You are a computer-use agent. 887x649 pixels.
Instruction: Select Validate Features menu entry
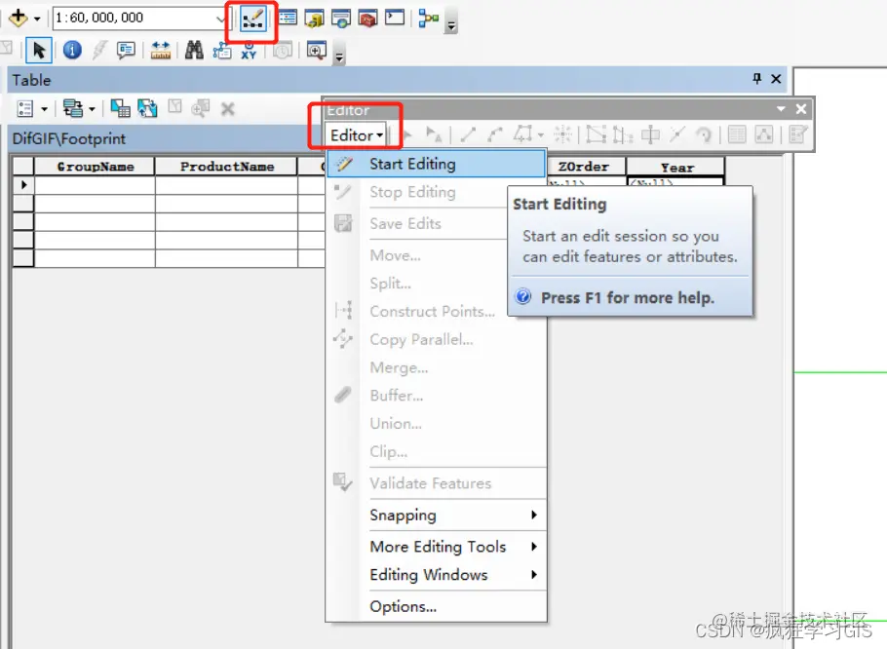click(436, 483)
